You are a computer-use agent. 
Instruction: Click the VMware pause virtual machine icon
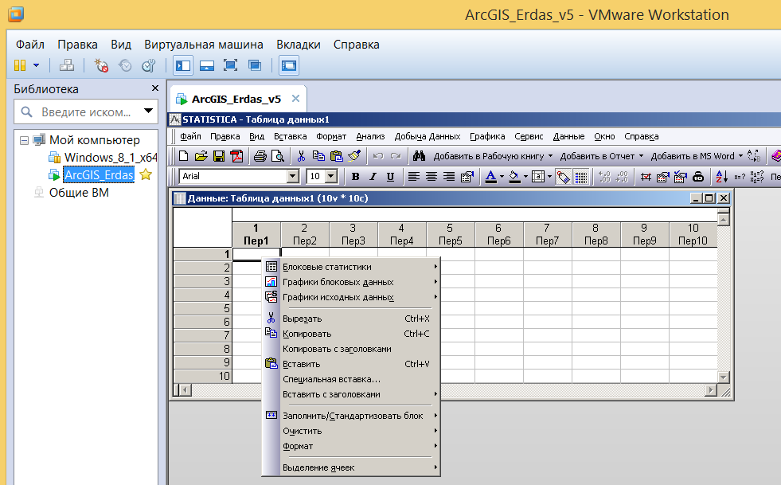tap(20, 65)
